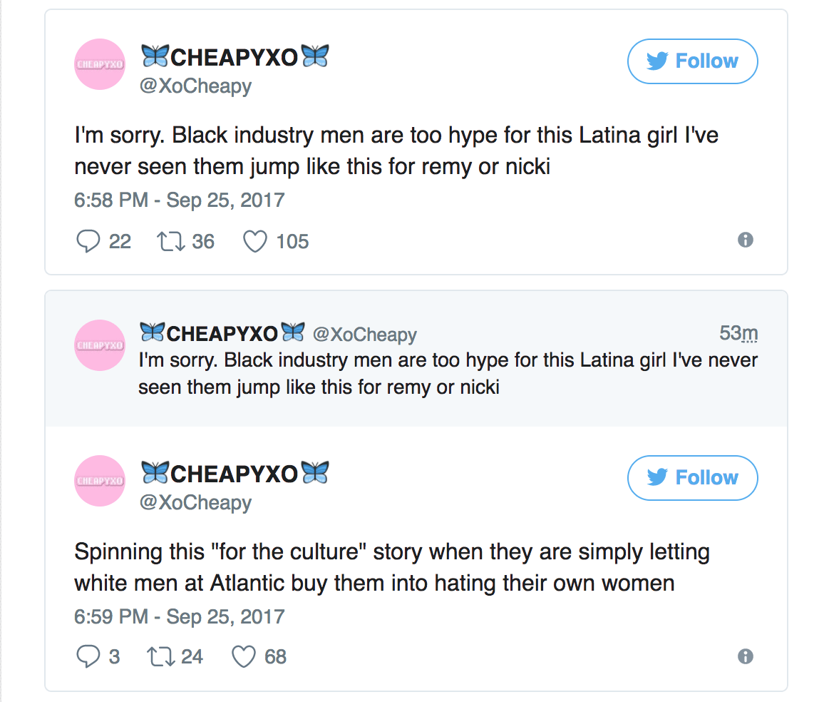The width and height of the screenshot is (824, 702).
Task: Open info icon on first tweet
Action: 746,240
